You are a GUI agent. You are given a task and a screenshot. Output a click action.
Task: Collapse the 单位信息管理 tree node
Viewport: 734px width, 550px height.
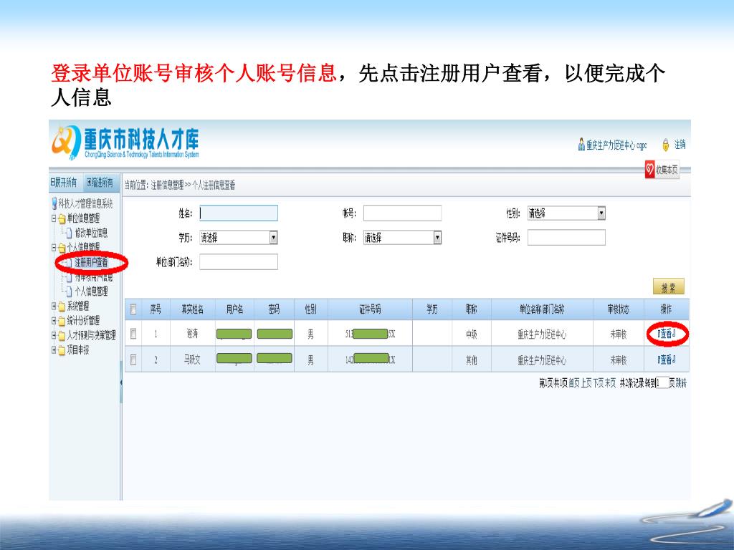[x=54, y=218]
